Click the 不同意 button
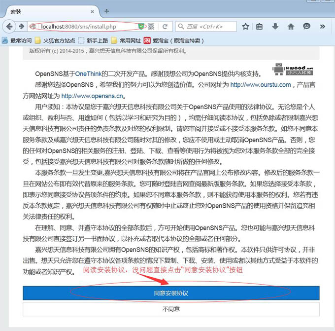Image resolution: width=335 pixels, height=331 pixels. coord(171,309)
